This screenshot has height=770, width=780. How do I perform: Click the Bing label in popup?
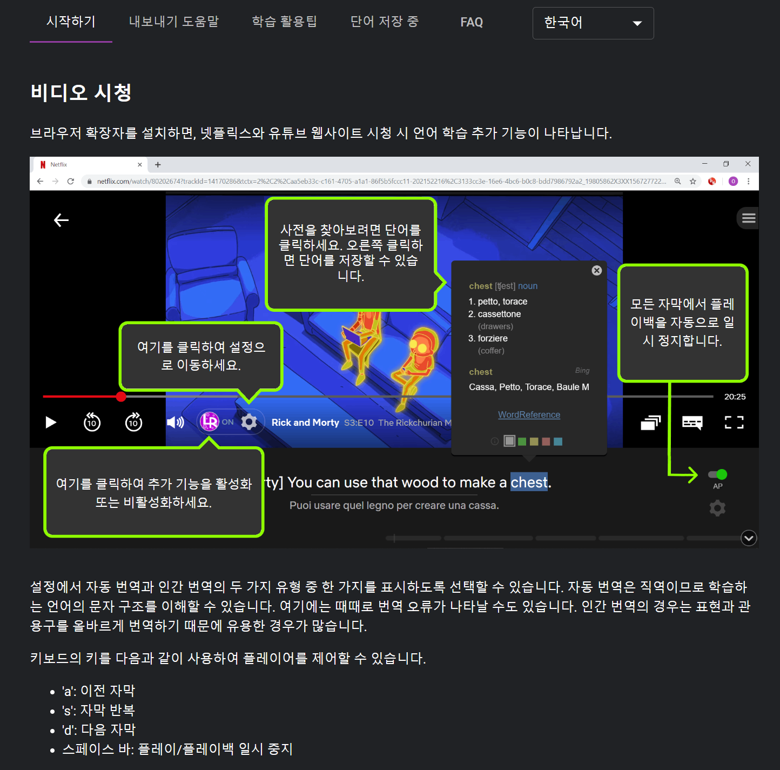(582, 371)
